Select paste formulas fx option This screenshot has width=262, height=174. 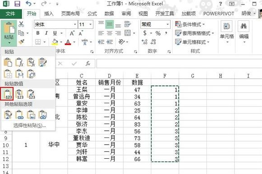click(x=19, y=63)
